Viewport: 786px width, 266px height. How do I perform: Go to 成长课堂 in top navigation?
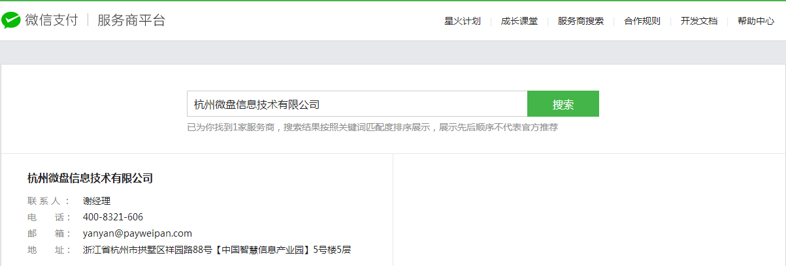pyautogui.click(x=519, y=21)
